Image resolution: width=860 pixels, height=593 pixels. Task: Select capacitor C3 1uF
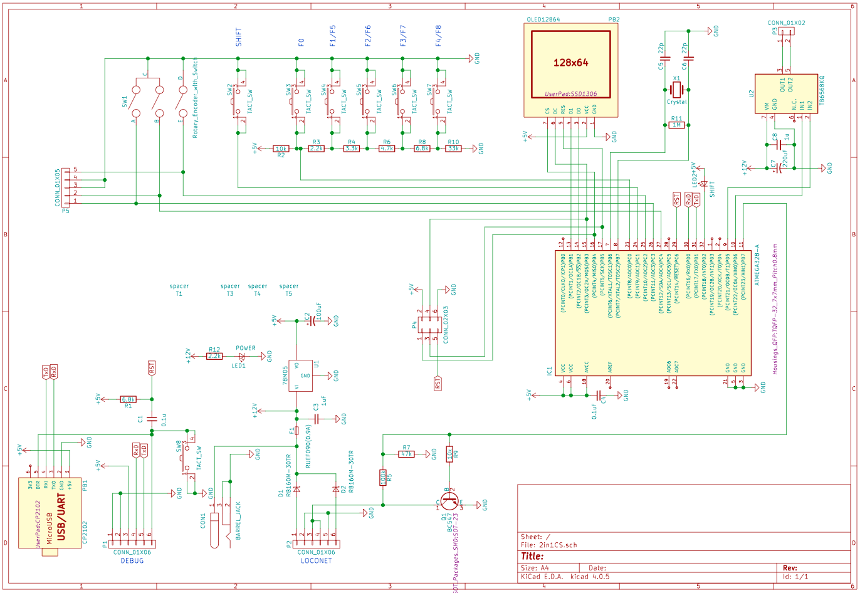pos(315,418)
